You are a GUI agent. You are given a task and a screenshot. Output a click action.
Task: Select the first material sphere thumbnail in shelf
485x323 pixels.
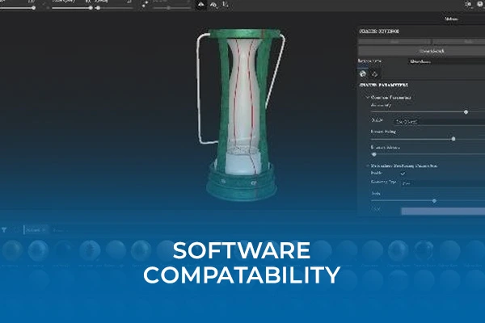[12, 250]
